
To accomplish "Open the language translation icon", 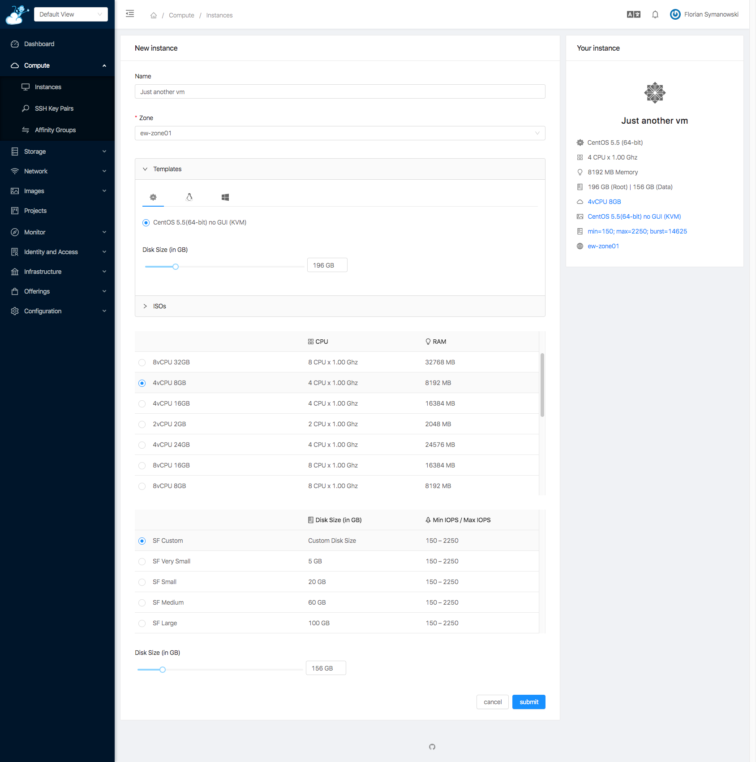I will pos(634,14).
